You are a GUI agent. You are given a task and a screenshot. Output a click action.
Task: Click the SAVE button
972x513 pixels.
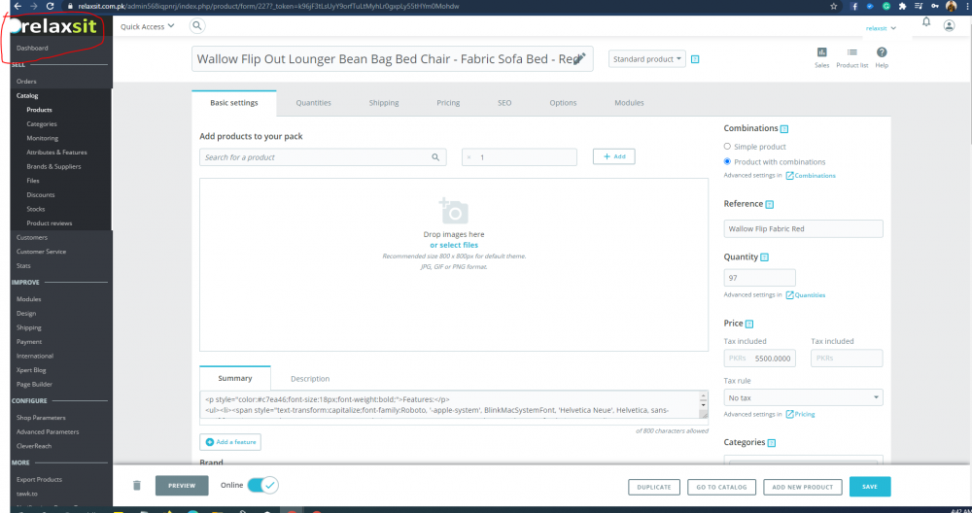click(x=870, y=487)
